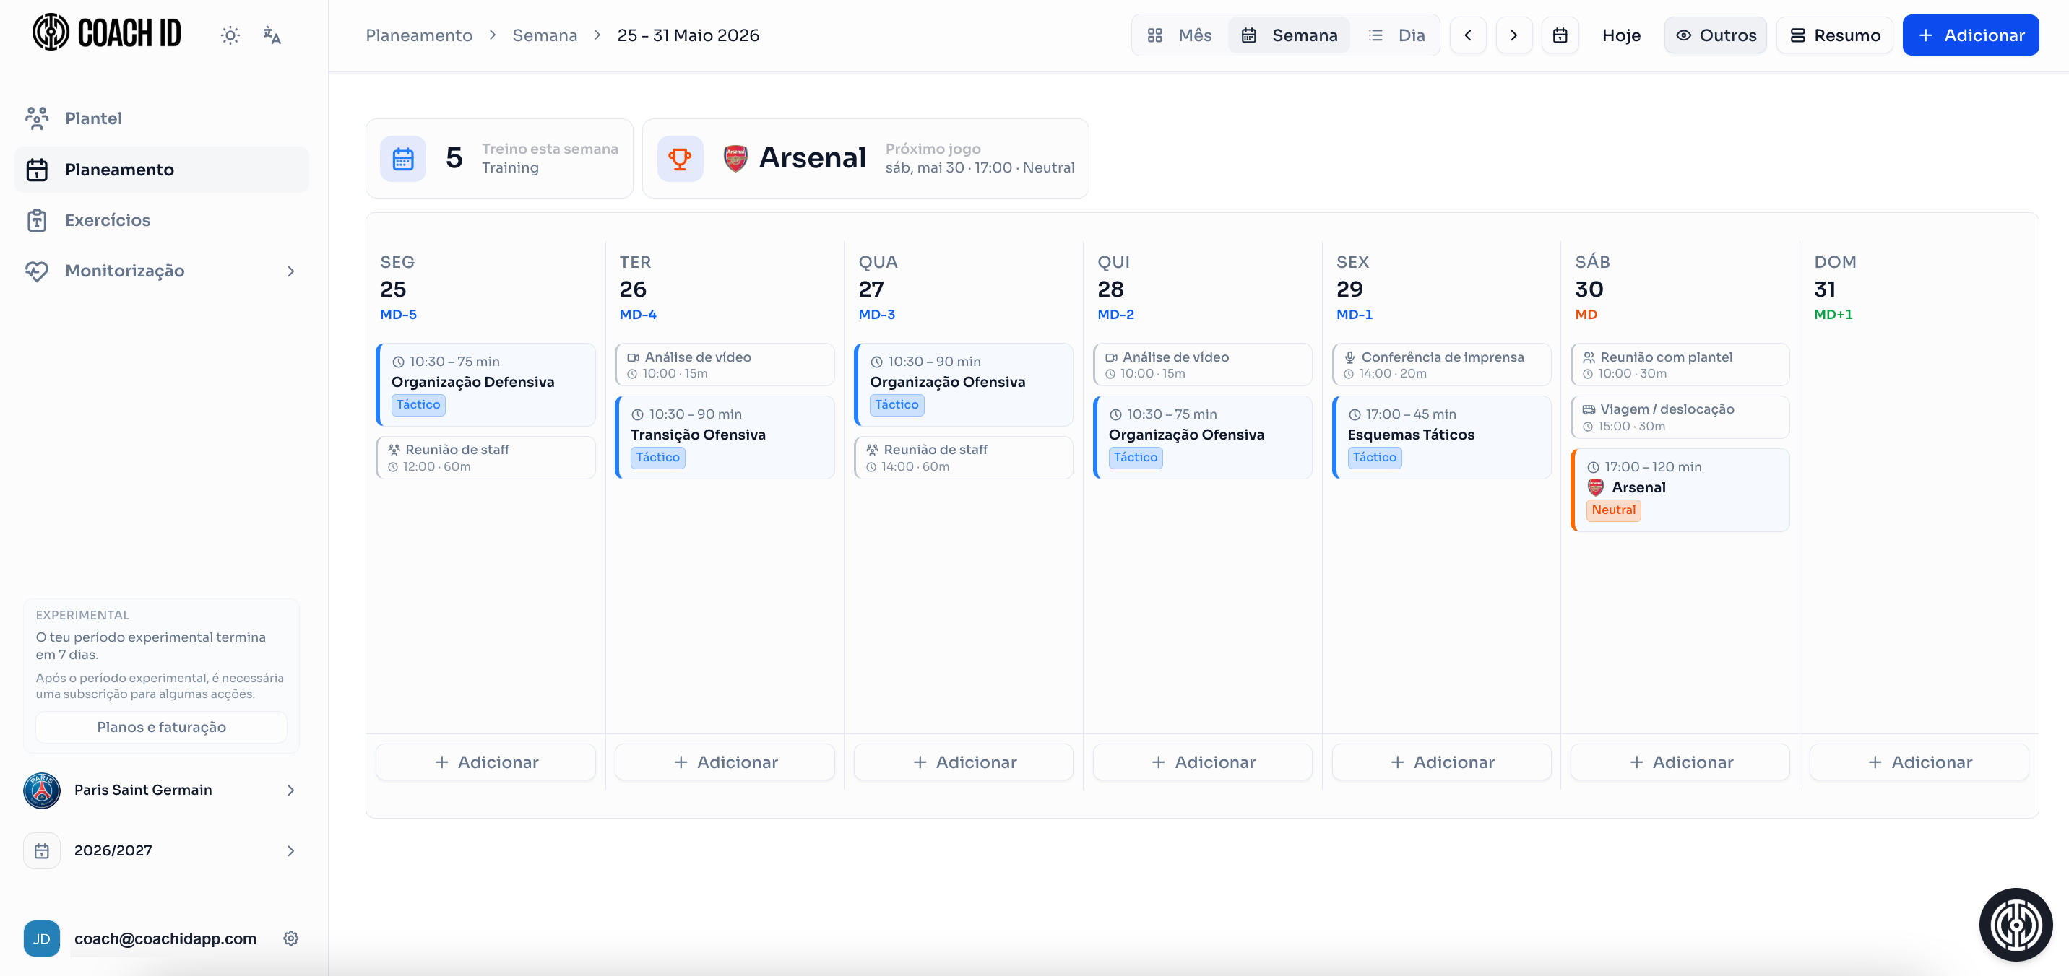Open Plantel in sidebar
This screenshot has width=2069, height=976.
click(x=161, y=118)
